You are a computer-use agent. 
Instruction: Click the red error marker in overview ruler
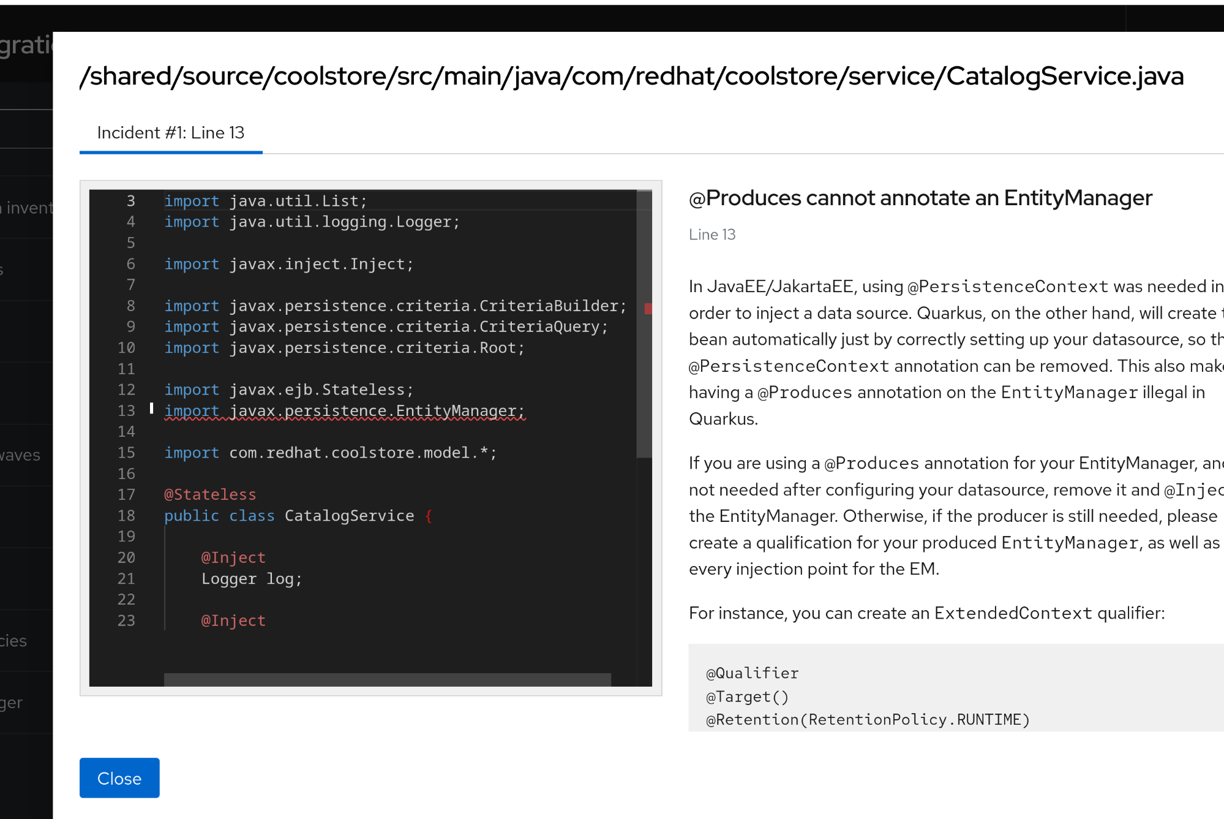[x=648, y=308]
